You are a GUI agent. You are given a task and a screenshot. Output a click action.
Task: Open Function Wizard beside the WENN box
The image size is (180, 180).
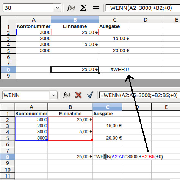pyautogui.click(x=66, y=95)
